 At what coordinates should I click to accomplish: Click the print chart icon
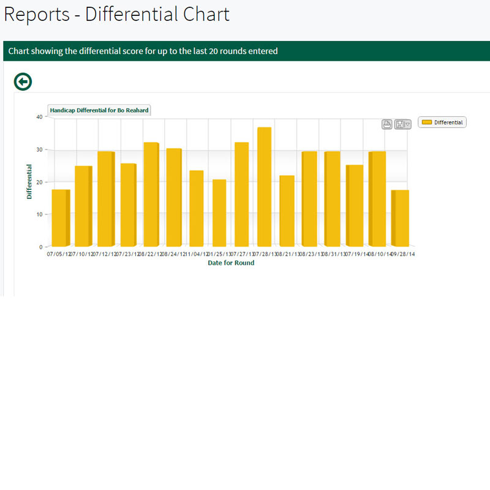[x=387, y=124]
